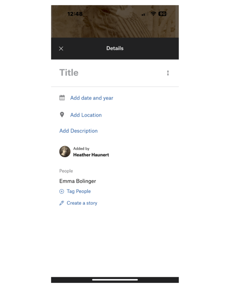Open Add Description
The height and width of the screenshot is (288, 230).
click(x=78, y=131)
